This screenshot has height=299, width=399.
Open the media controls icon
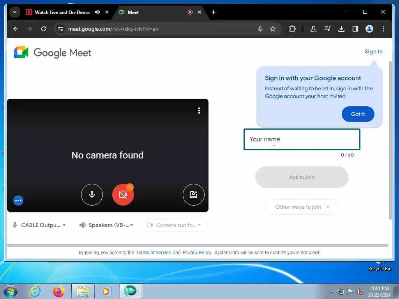(327, 29)
